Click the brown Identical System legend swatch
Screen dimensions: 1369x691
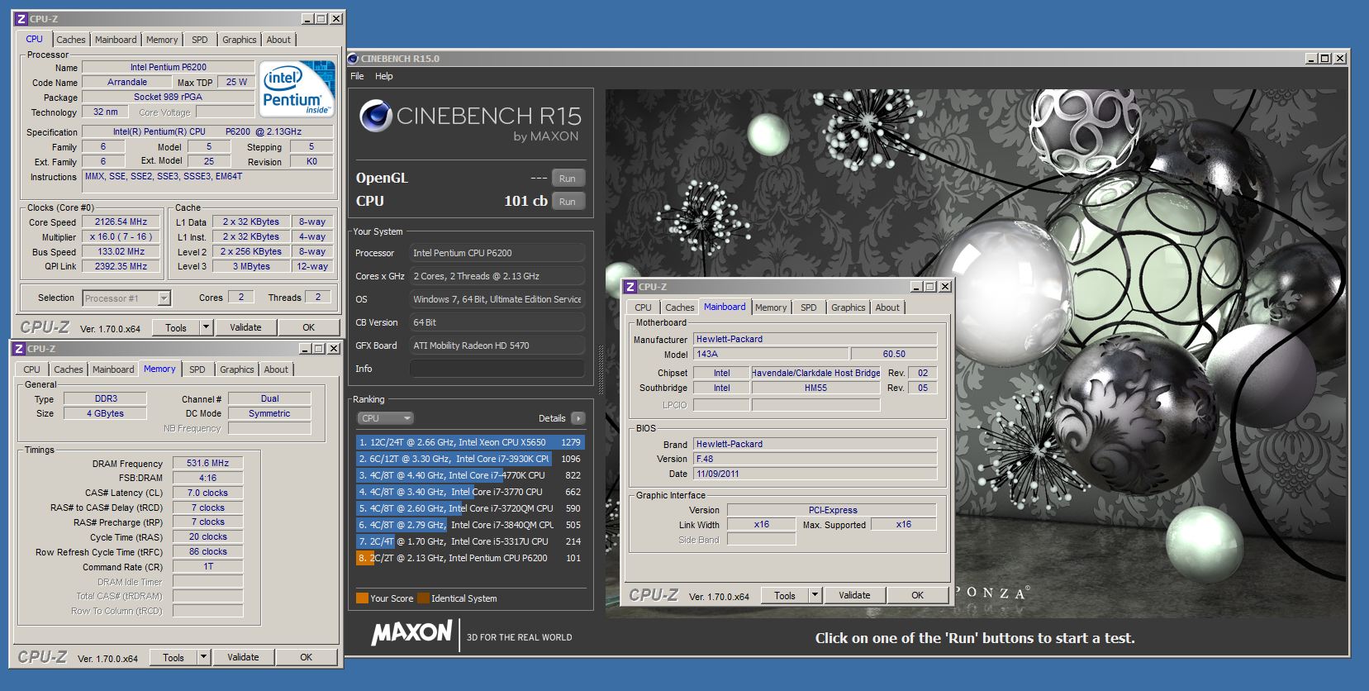(x=423, y=598)
